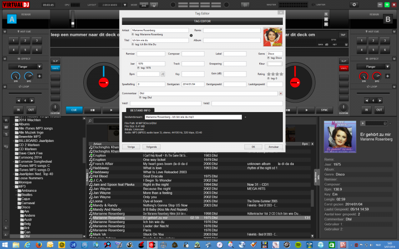
Task: Click the search magnifier icon in file browser
Action: 90,121
